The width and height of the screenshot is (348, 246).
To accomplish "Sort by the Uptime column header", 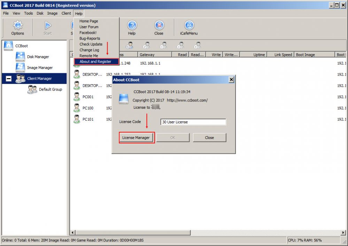I will (x=254, y=55).
